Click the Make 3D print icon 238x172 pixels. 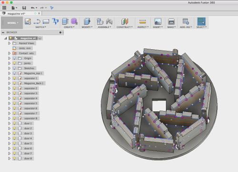pyautogui.click(x=171, y=21)
